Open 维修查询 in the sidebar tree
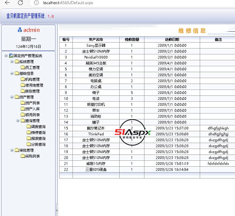Image resolution: width=235 pixels, height=216 pixels. (x=38, y=133)
